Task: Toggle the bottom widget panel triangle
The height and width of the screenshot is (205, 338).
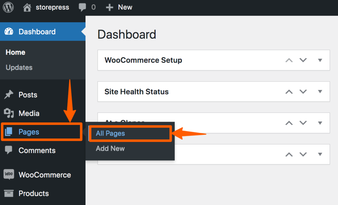Action: pos(320,154)
